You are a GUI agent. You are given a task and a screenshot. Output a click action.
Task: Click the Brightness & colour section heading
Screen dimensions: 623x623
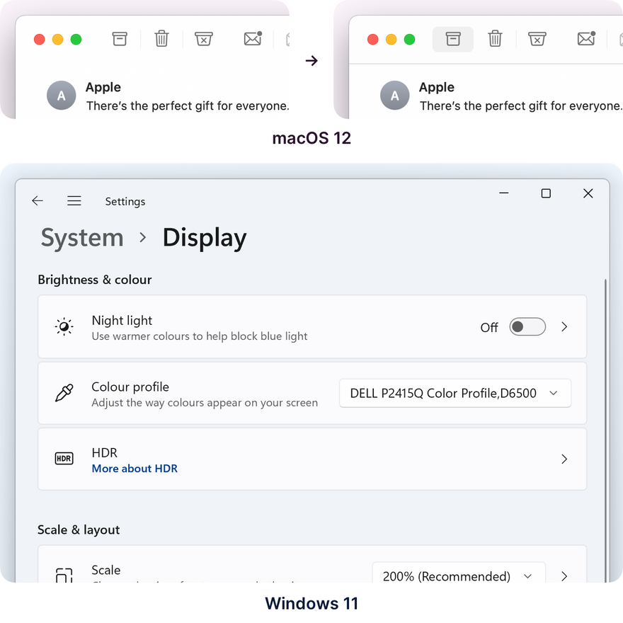[95, 280]
